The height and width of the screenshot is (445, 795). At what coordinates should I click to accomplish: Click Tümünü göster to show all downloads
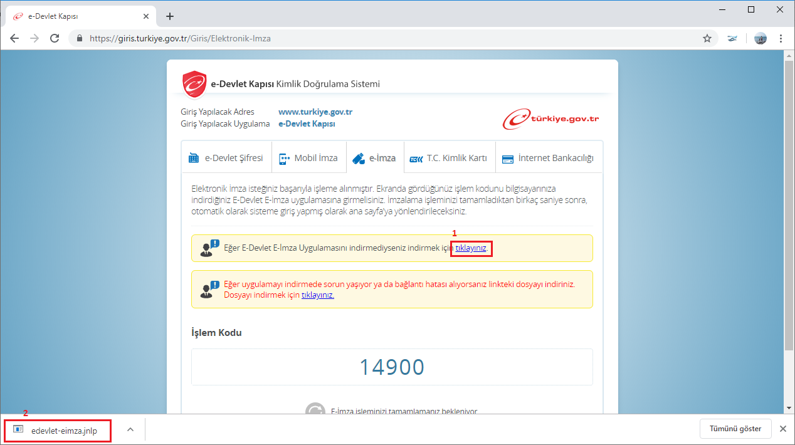click(735, 429)
